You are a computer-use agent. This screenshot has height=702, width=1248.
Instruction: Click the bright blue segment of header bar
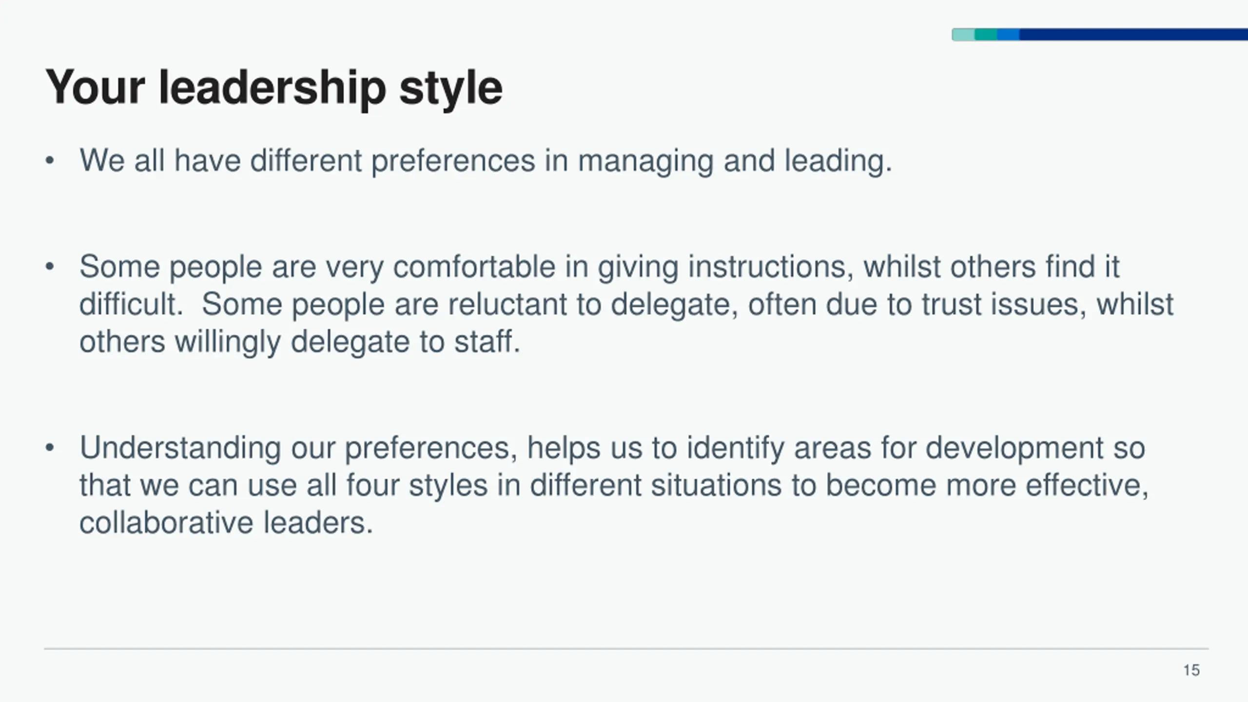(x=1008, y=35)
